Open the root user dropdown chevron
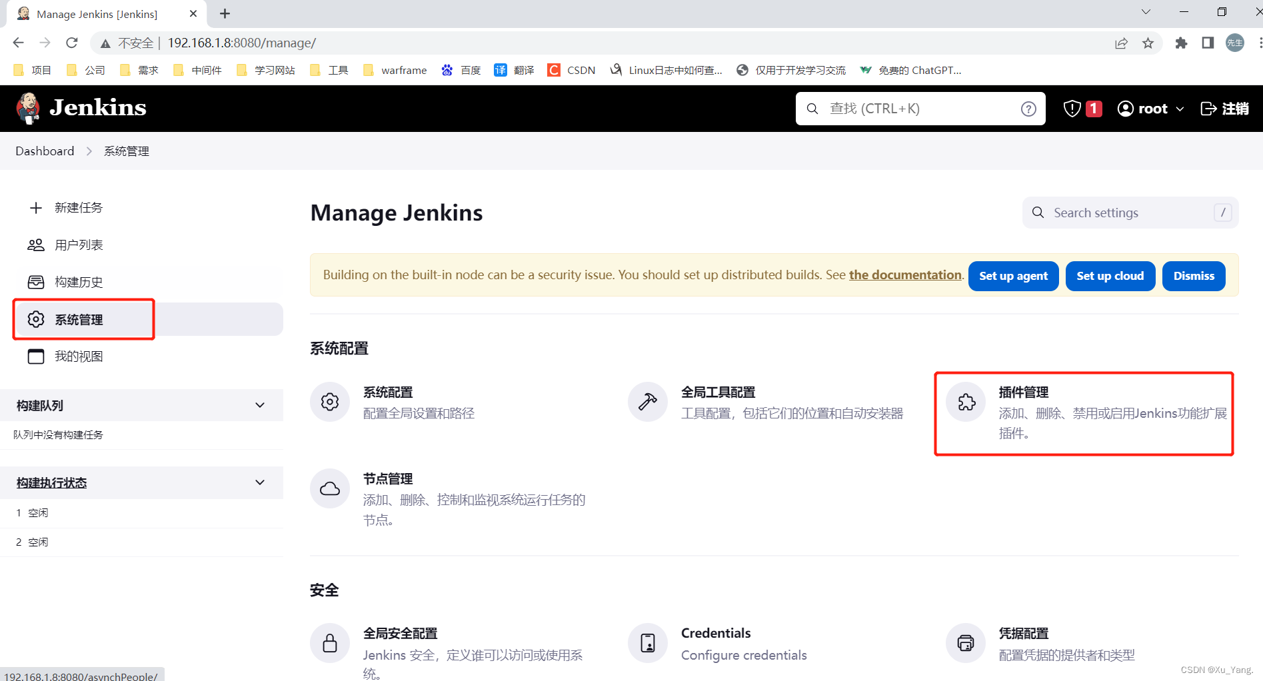The image size is (1263, 681). 1180,109
